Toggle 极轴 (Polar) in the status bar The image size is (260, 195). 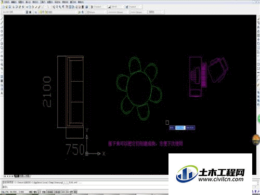click(44, 192)
